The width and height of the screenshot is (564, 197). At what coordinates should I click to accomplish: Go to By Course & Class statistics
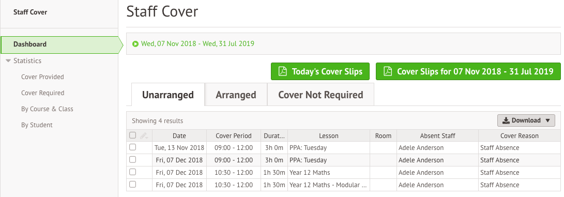[47, 109]
